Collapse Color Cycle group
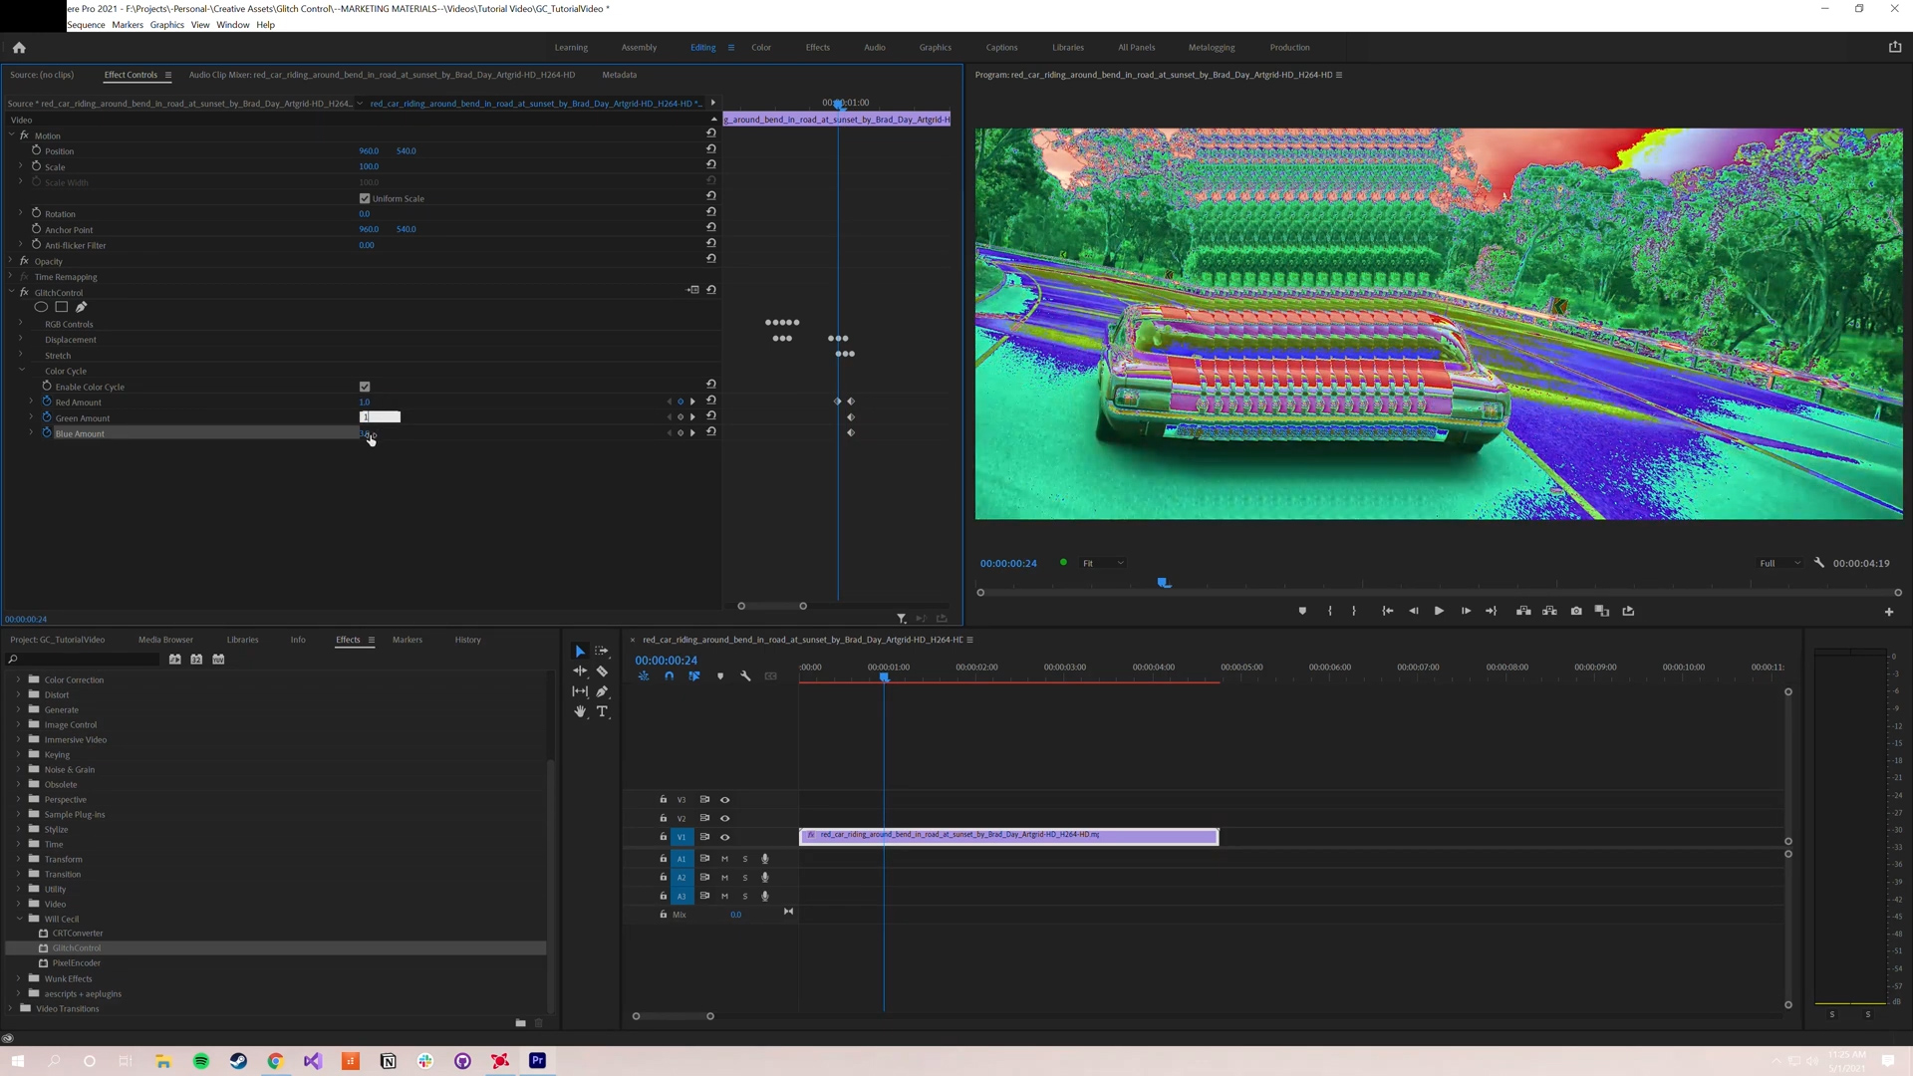The height and width of the screenshot is (1076, 1913). point(21,371)
